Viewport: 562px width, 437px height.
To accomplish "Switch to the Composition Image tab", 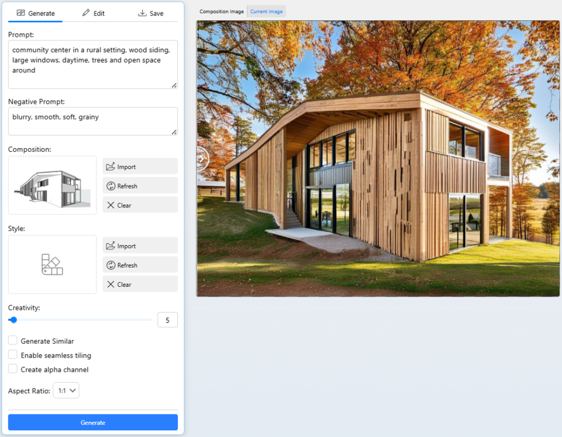I will tap(222, 12).
